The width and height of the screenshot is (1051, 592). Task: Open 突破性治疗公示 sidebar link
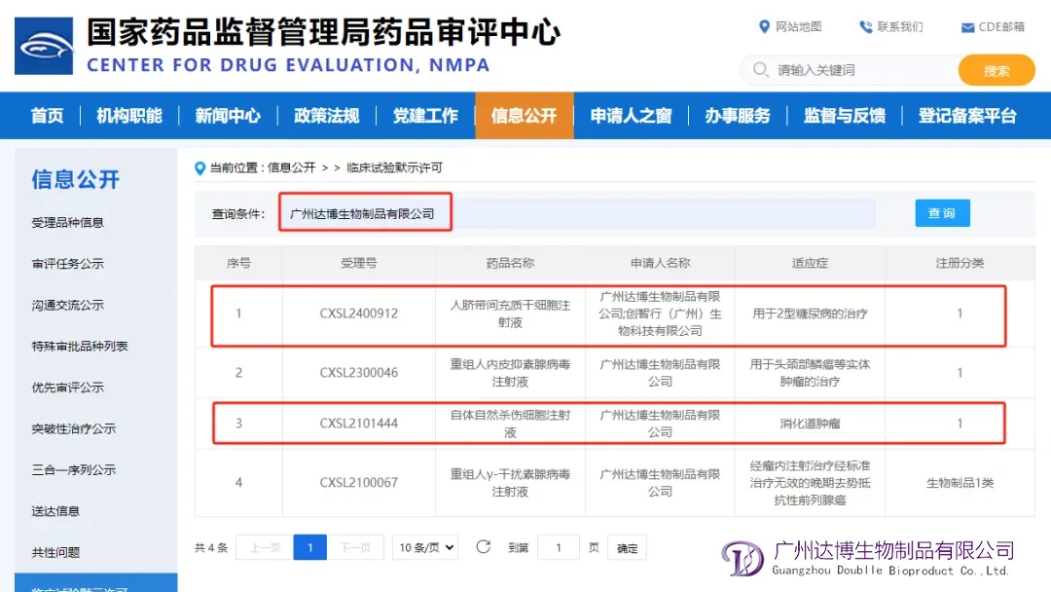73,428
